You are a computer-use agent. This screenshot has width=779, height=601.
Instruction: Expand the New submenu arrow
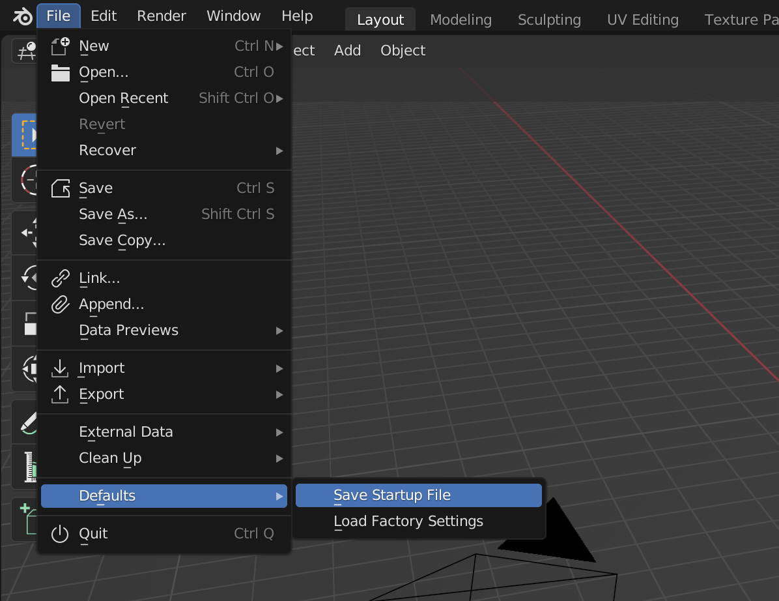279,46
